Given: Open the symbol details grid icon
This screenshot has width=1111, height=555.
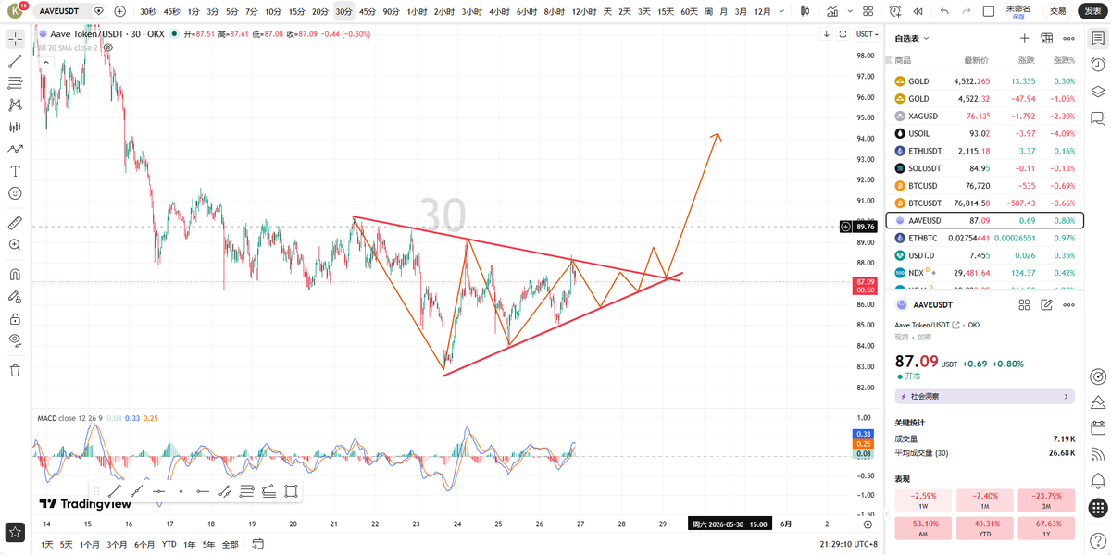Looking at the screenshot, I should coord(1024,304).
